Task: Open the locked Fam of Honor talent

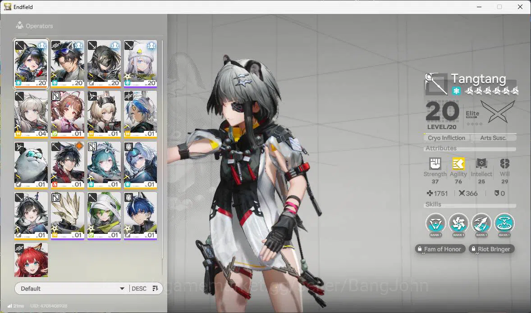Action: pyautogui.click(x=440, y=249)
